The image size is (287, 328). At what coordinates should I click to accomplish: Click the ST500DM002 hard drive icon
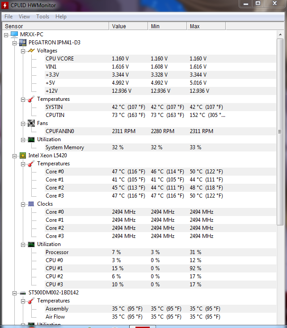click(23, 293)
